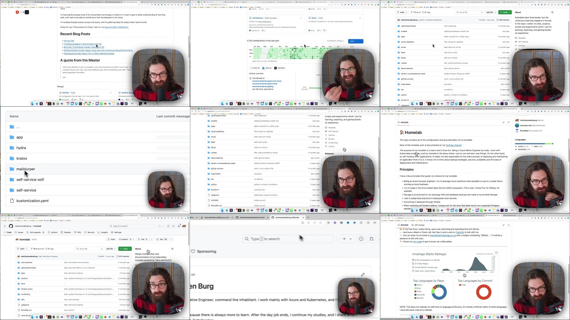Open new tab plus in zoomed browser bar
The width and height of the screenshot is (570, 320).
tap(308, 217)
